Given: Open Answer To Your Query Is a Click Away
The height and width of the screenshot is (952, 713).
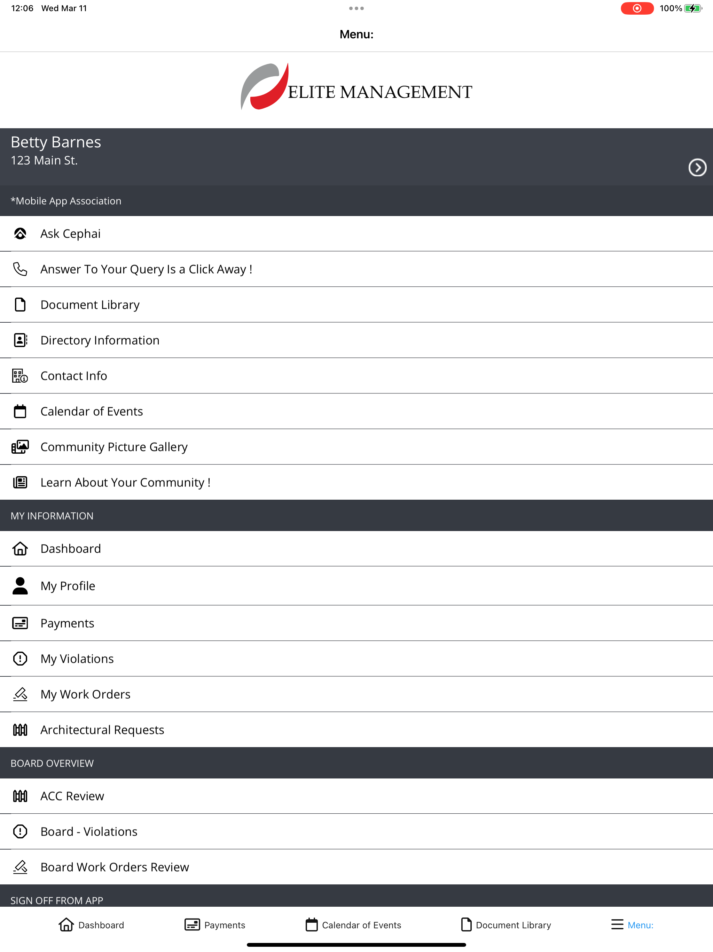Looking at the screenshot, I should (x=356, y=269).
